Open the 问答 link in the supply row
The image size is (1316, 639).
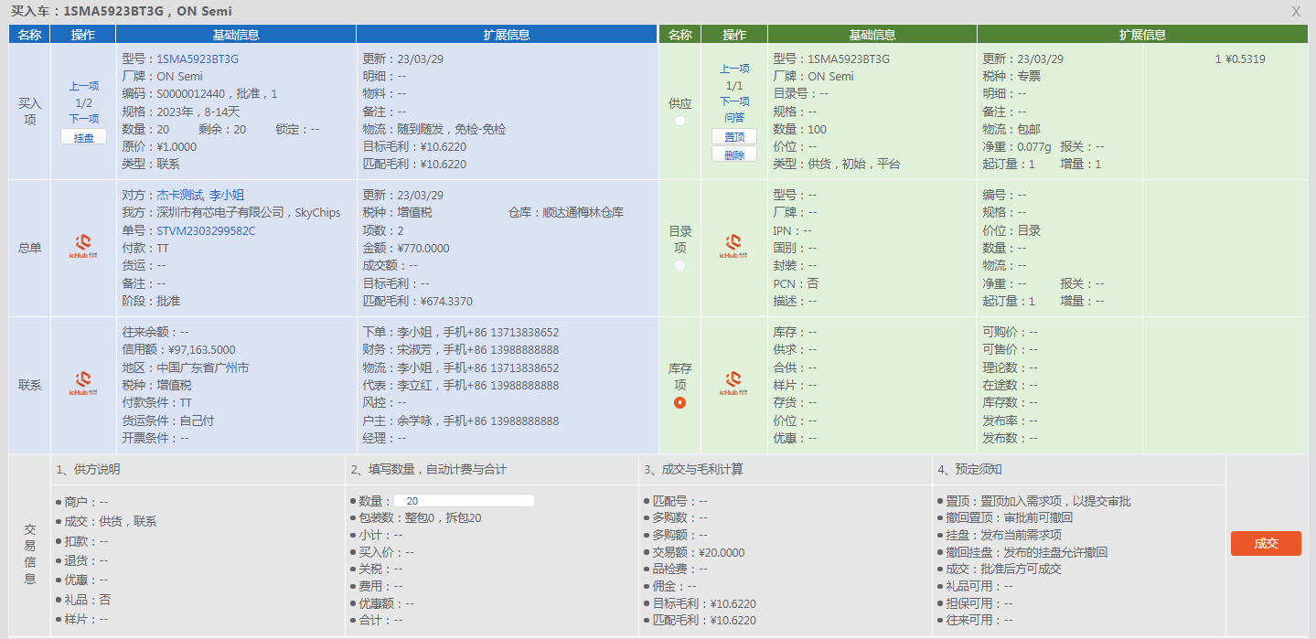coord(734,118)
